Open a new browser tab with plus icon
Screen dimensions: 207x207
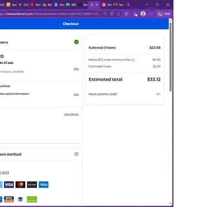click(x=128, y=5)
